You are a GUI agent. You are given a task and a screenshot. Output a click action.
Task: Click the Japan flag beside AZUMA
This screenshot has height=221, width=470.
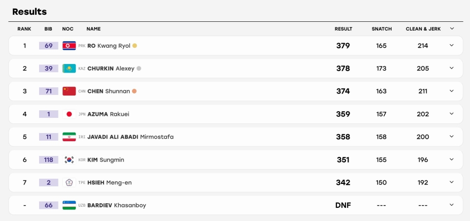69,114
